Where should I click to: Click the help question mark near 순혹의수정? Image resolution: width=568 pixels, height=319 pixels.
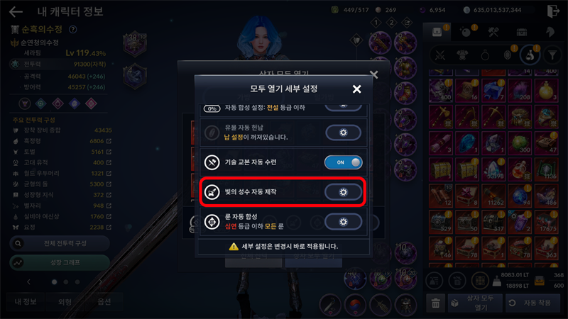(73, 29)
